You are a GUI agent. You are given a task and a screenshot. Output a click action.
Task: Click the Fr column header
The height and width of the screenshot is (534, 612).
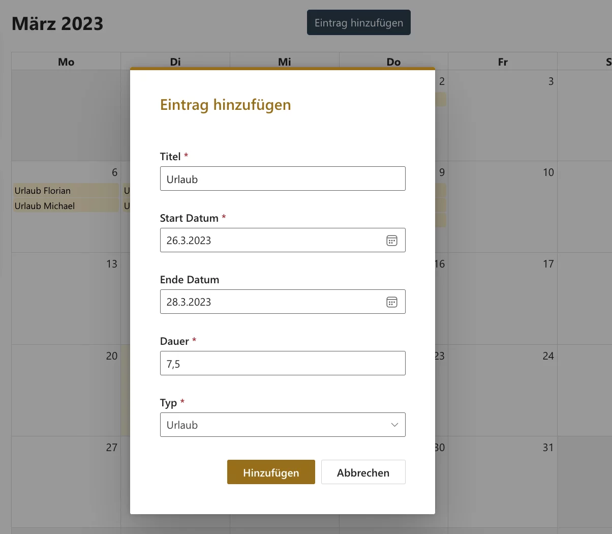[502, 62]
